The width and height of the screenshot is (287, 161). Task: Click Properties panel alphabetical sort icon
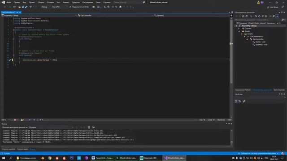pos(240,102)
